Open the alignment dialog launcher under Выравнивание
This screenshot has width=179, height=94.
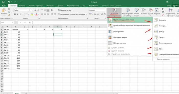click(x=87, y=18)
